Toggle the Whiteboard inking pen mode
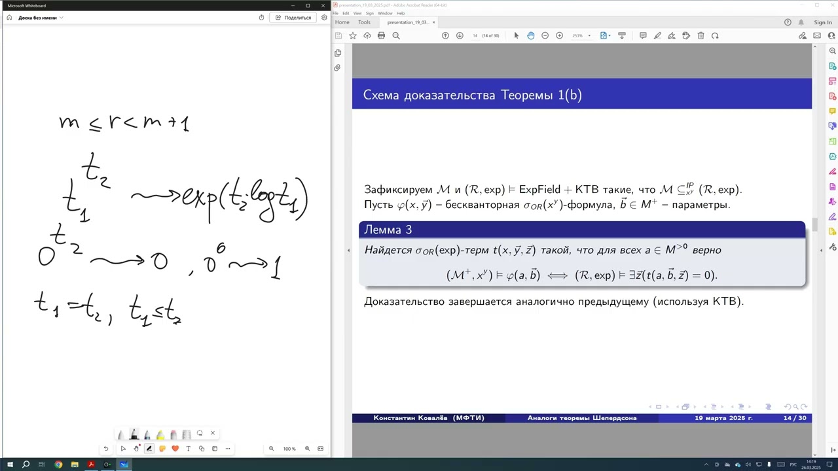Image resolution: width=838 pixels, height=471 pixels. coord(149,449)
